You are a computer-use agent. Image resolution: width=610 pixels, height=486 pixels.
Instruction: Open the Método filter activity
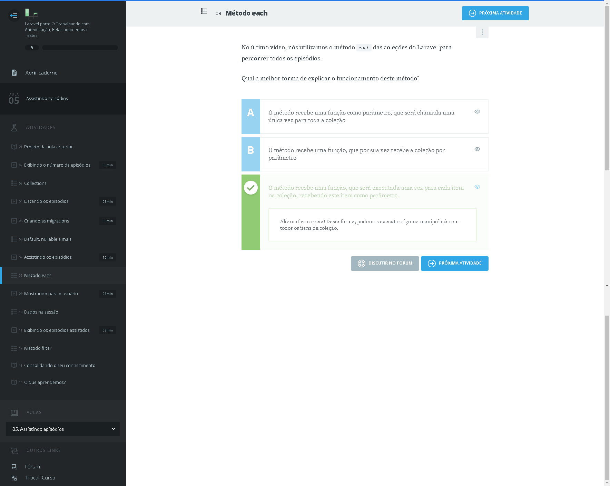coord(38,348)
